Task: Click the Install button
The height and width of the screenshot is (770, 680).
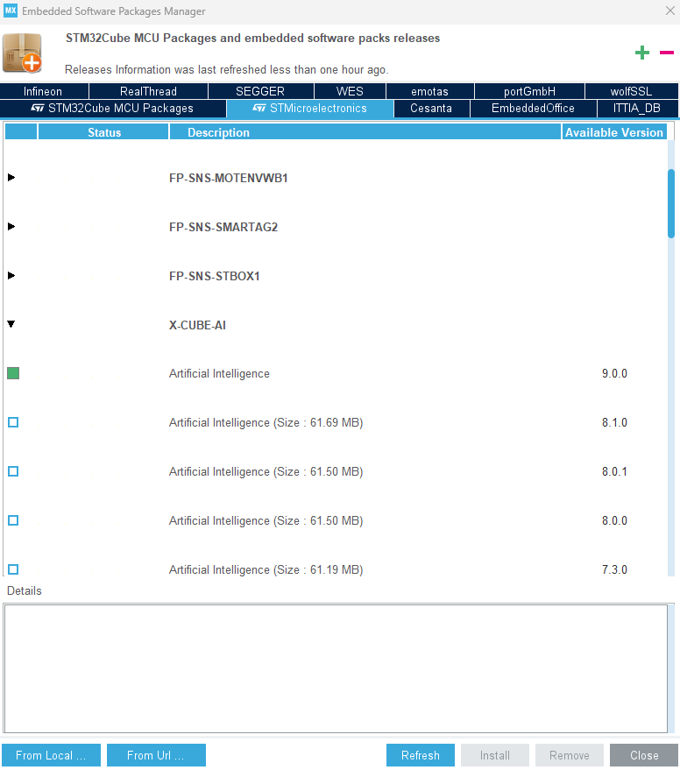Action: coord(495,755)
